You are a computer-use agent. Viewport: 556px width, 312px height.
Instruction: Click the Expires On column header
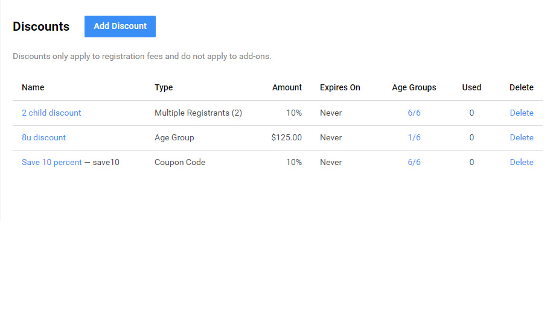(x=340, y=87)
